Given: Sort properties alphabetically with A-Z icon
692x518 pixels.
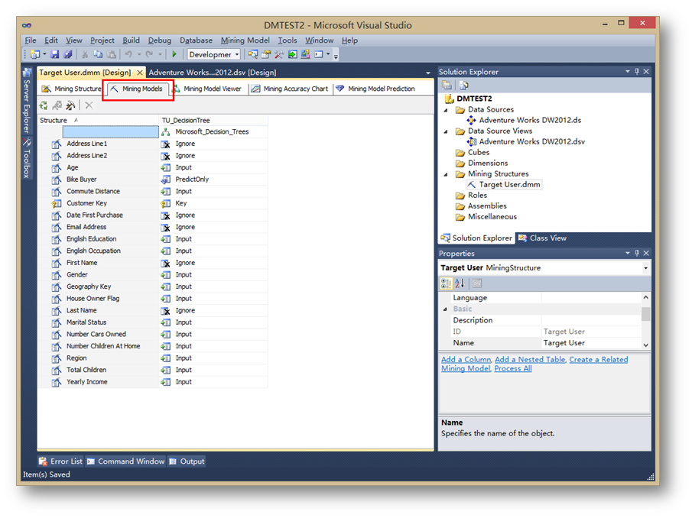Looking at the screenshot, I should pos(461,283).
